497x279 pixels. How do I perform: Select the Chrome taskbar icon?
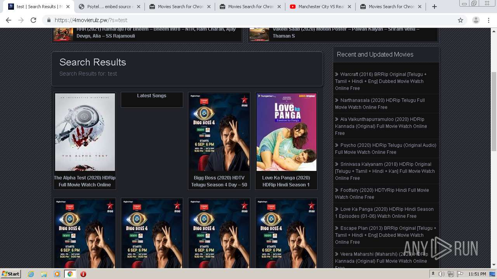point(70,274)
